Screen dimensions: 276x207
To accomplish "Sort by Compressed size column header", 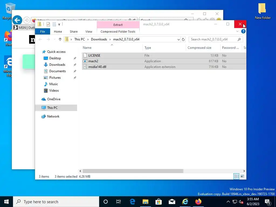I will click(199, 48).
